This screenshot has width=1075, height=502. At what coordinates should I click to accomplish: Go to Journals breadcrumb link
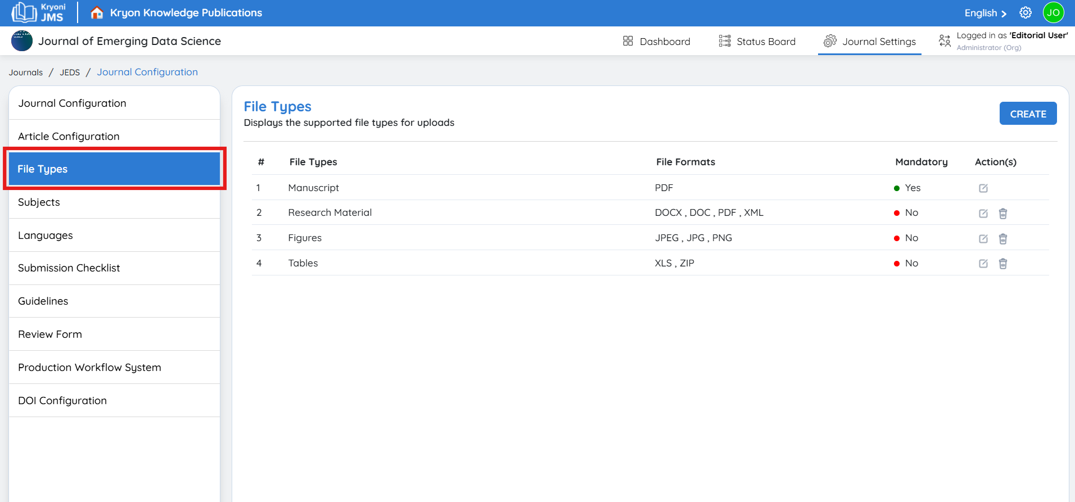point(26,73)
